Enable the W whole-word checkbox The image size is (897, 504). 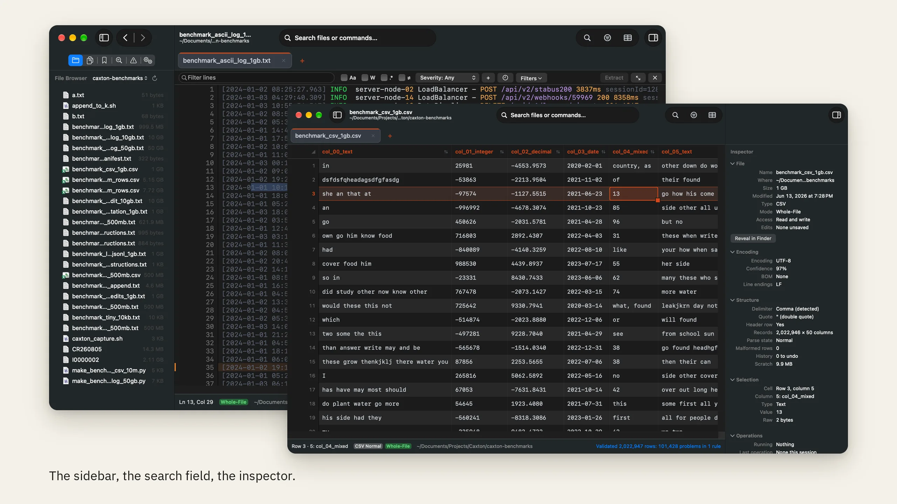point(365,78)
